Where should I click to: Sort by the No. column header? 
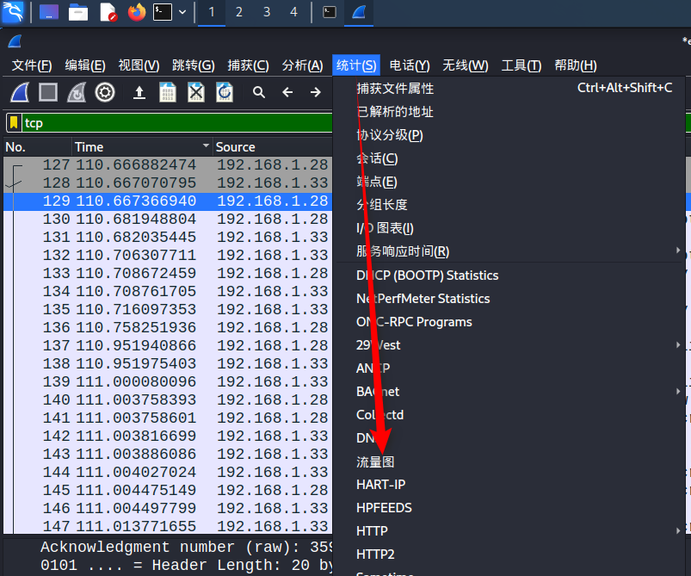point(38,147)
